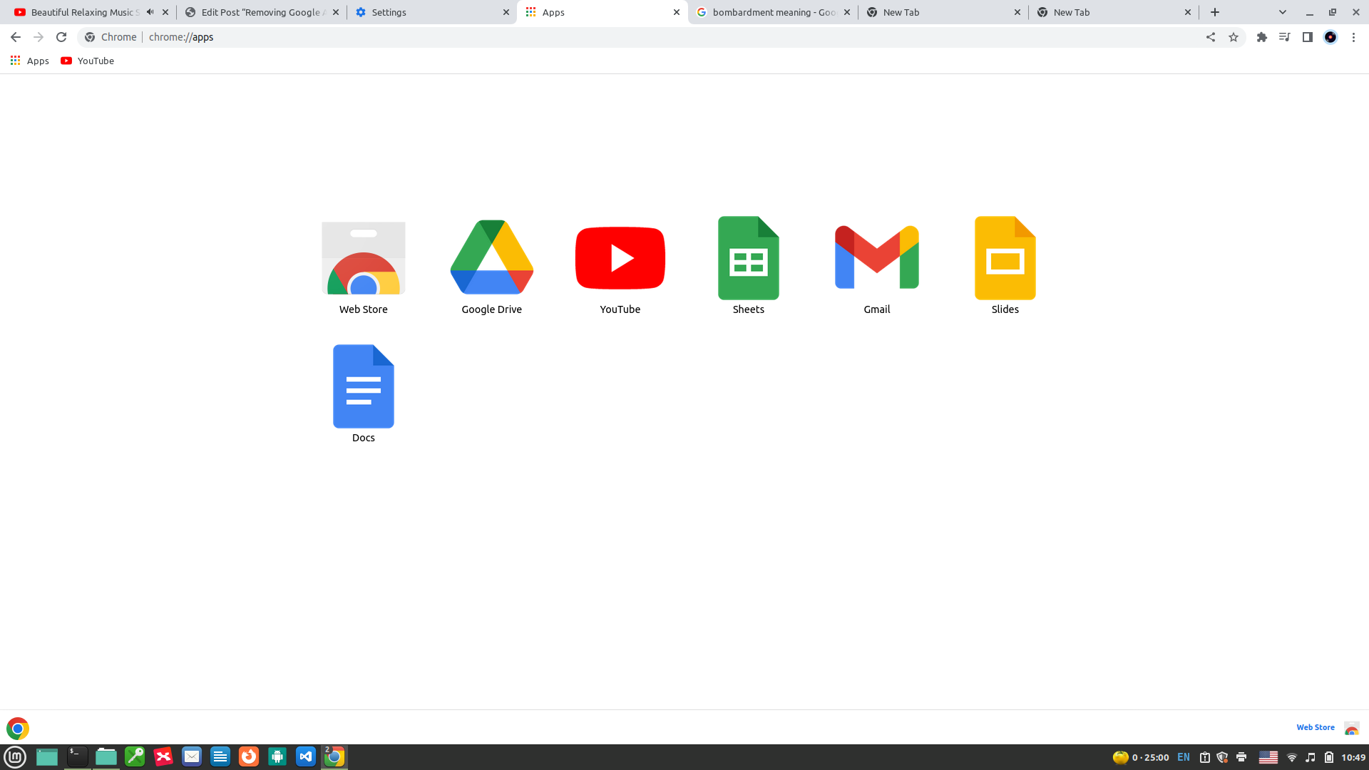Close the bombardment meaning tab
The height and width of the screenshot is (770, 1369).
coord(847,12)
